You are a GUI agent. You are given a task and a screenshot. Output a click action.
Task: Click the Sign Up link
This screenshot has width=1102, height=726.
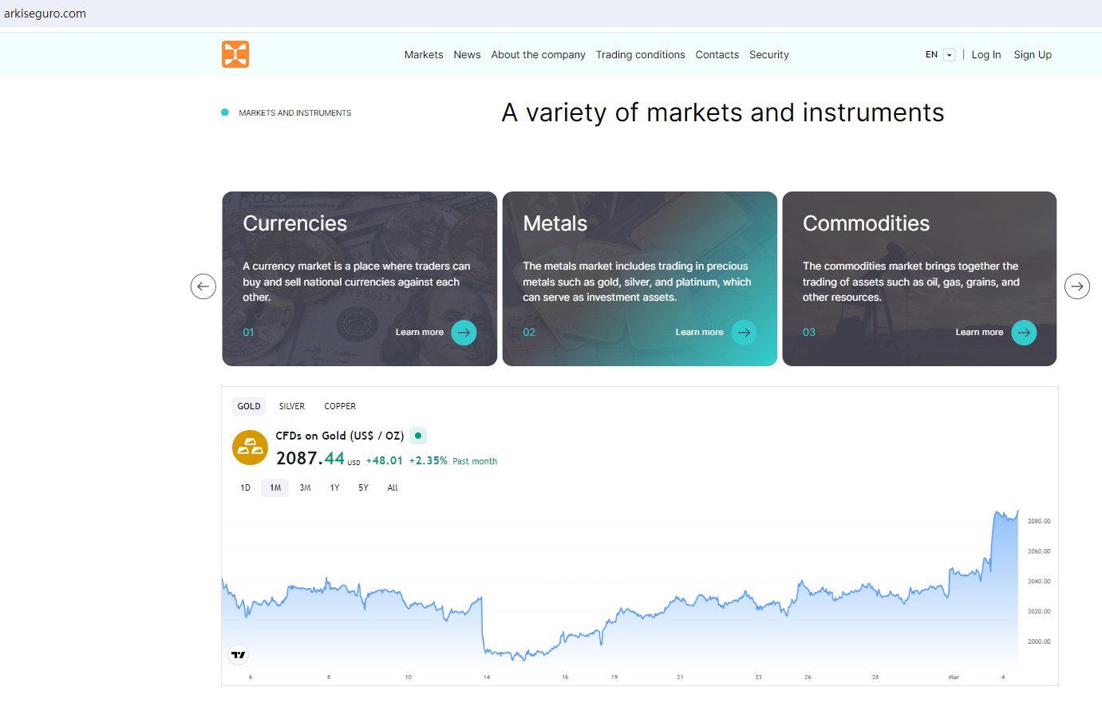[1033, 55]
